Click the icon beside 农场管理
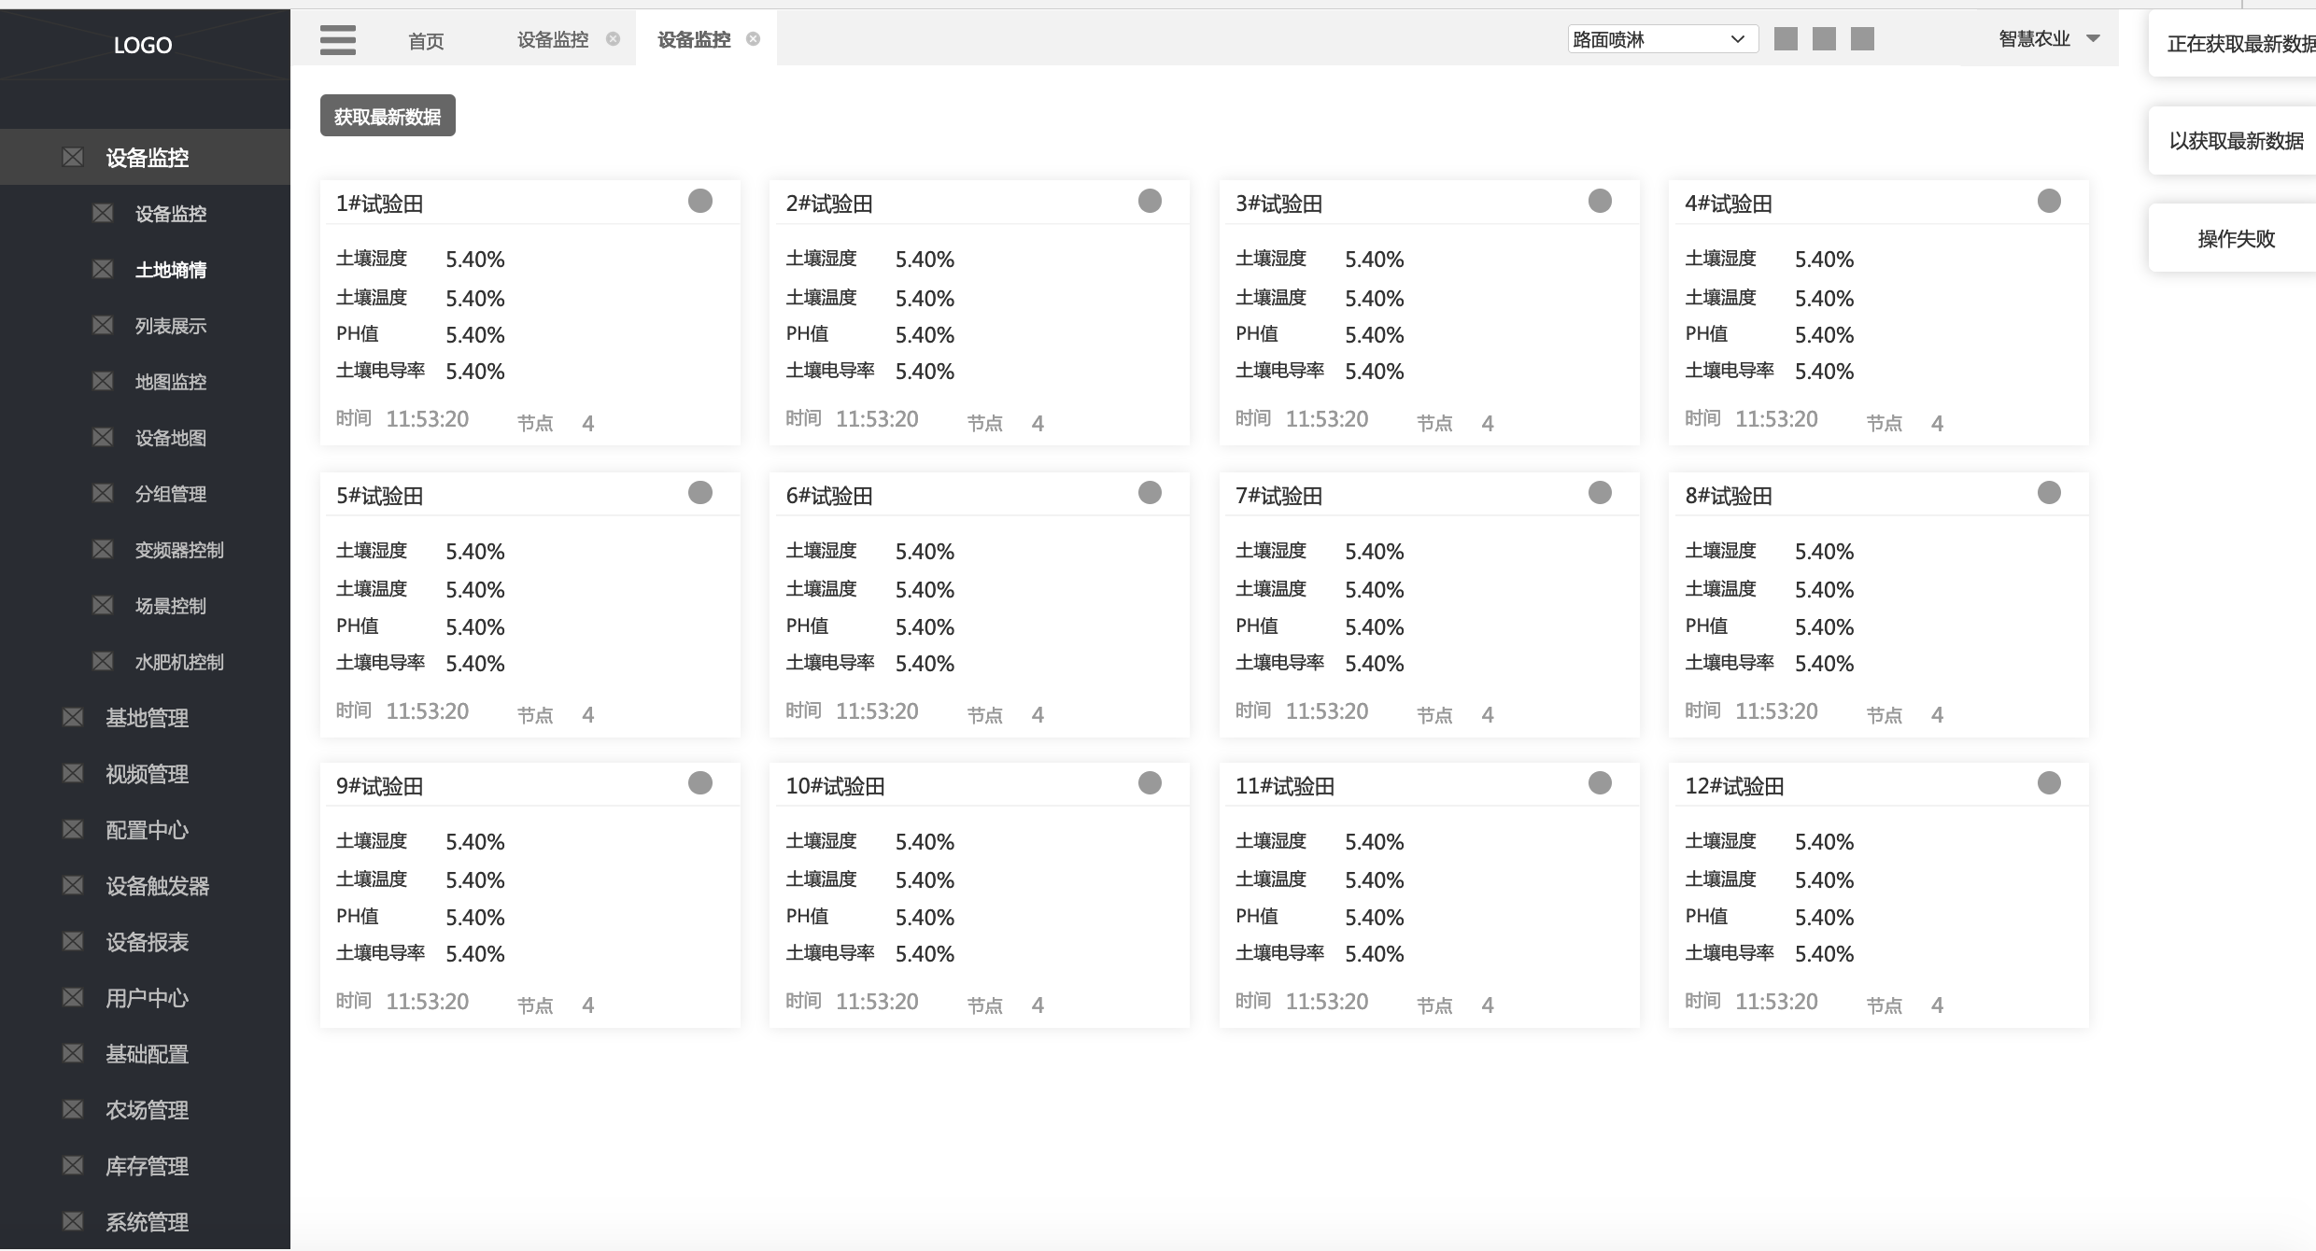Screen dimensions: 2316x1251 click(73, 1109)
